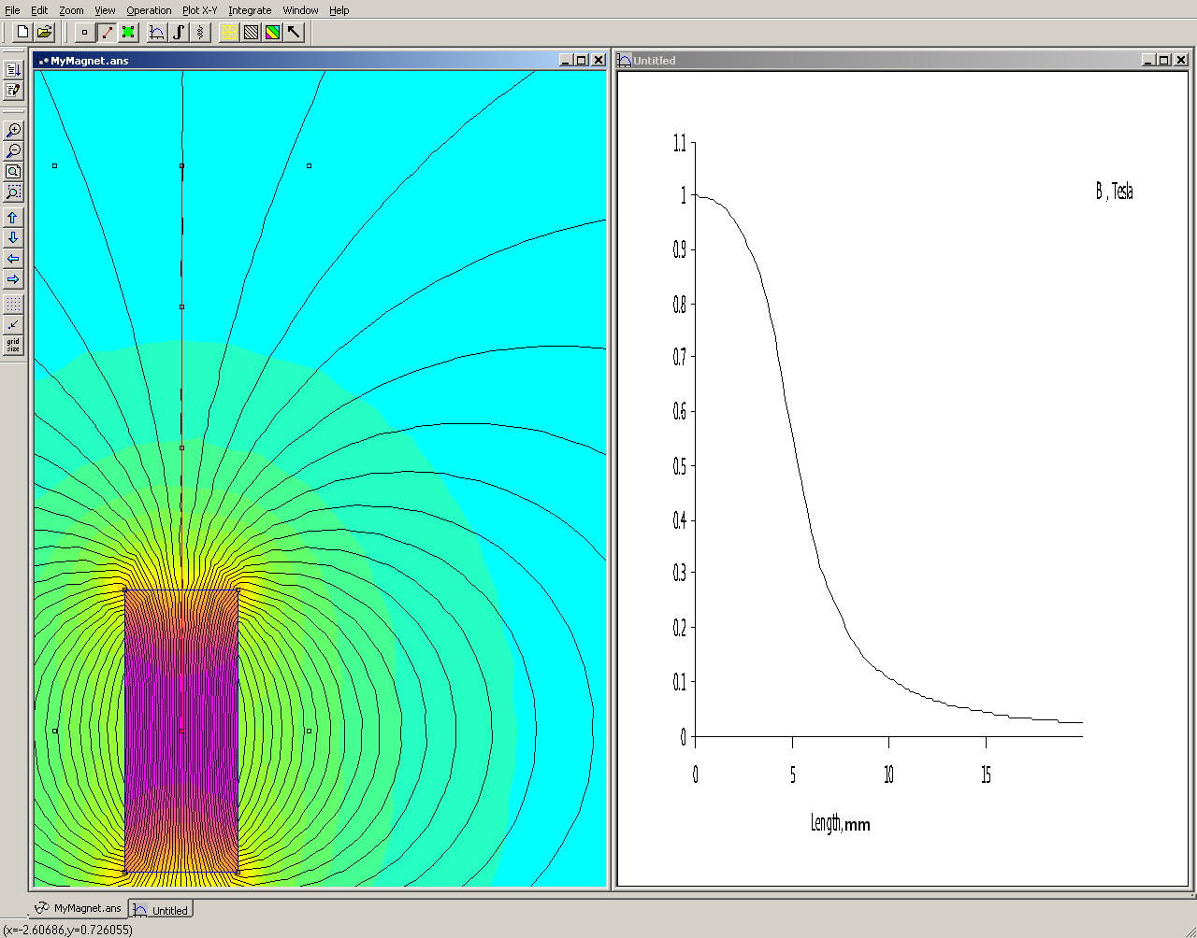Zoom to natural extents icon
The width and height of the screenshot is (1197, 938).
click(x=13, y=172)
